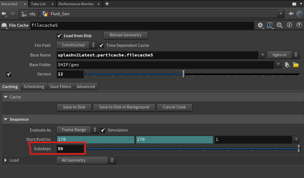This screenshot has width=304, height=178.
Task: Click the Substeps value field 50
Action: [x=70, y=149]
